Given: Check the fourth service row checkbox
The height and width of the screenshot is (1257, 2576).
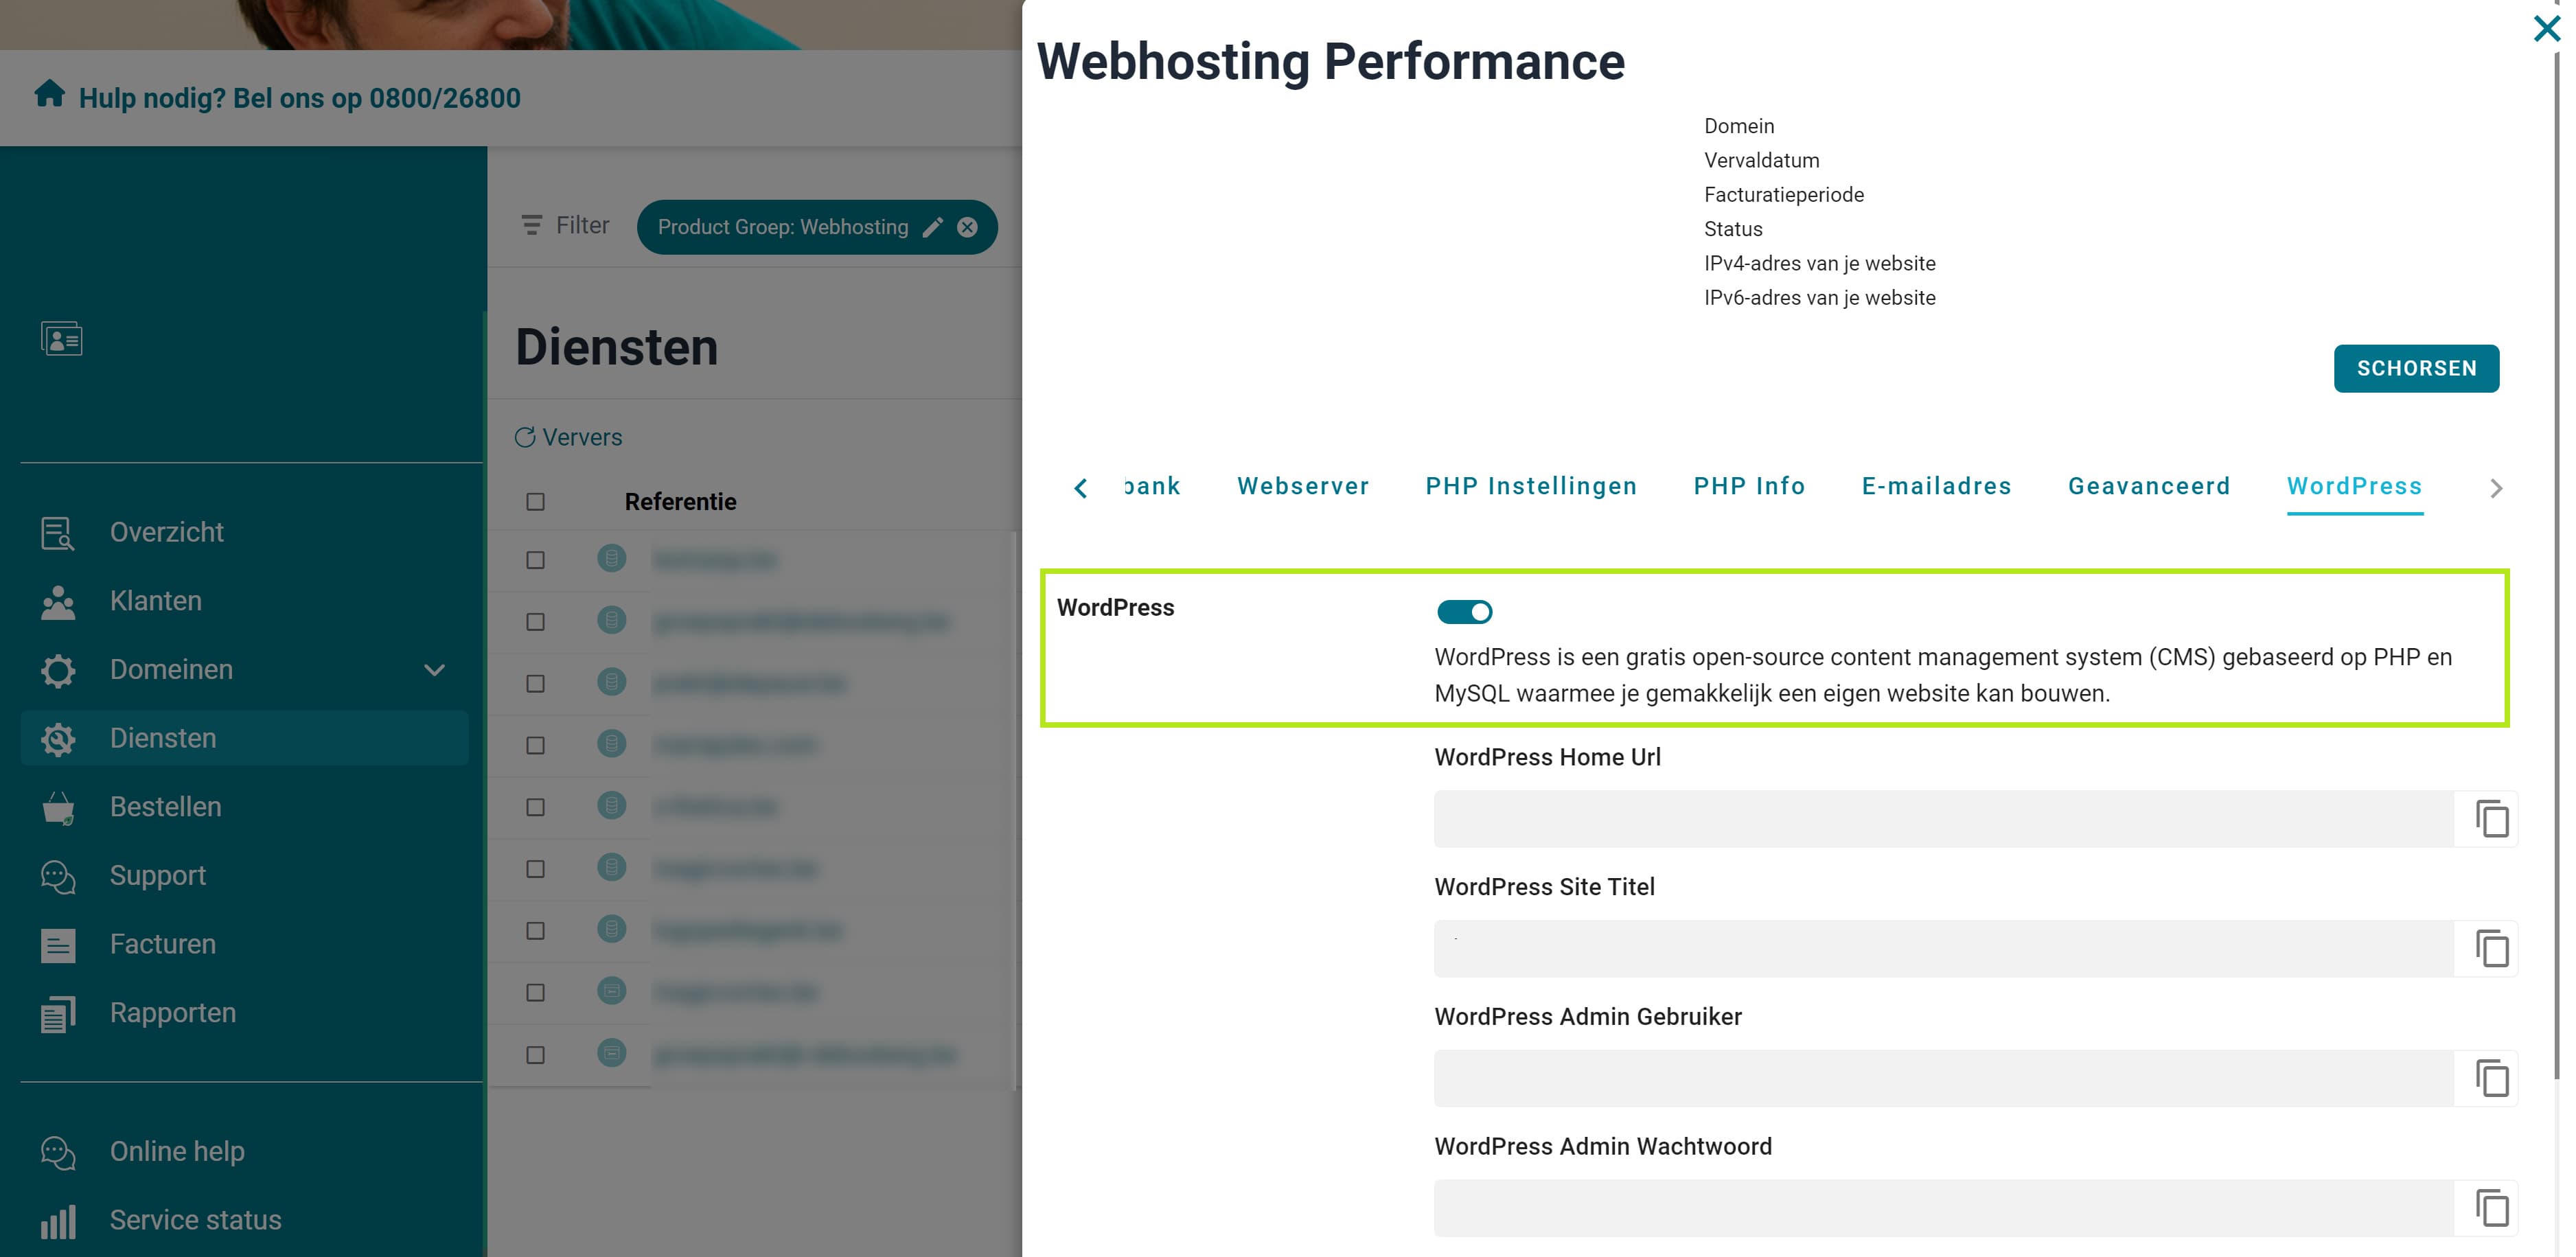Looking at the screenshot, I should [536, 746].
